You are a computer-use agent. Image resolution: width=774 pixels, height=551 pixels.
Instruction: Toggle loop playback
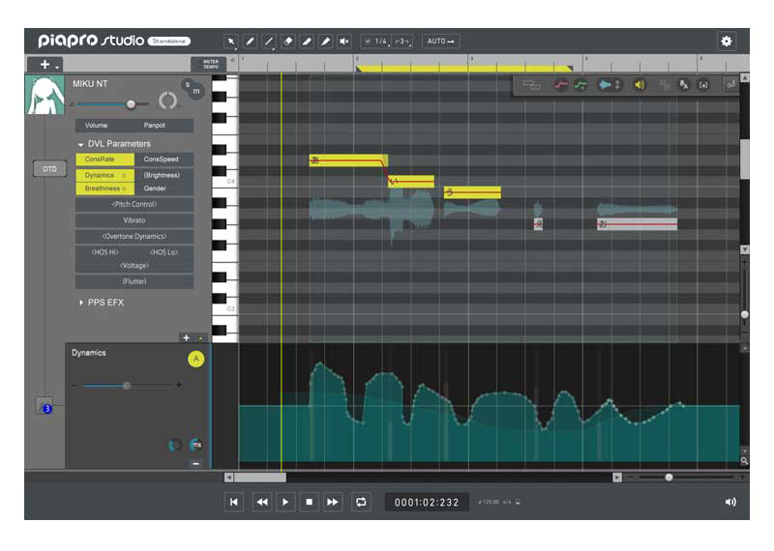(361, 502)
